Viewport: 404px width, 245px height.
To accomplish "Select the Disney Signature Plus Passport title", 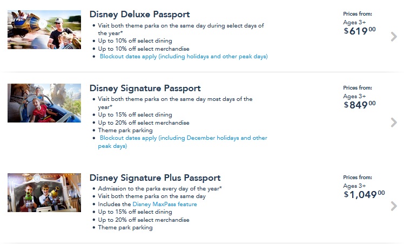I will (154, 178).
